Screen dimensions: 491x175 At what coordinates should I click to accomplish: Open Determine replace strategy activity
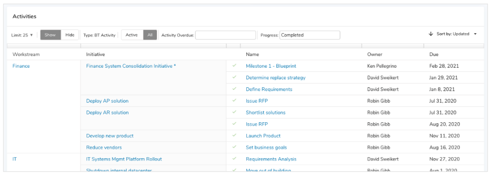[276, 78]
